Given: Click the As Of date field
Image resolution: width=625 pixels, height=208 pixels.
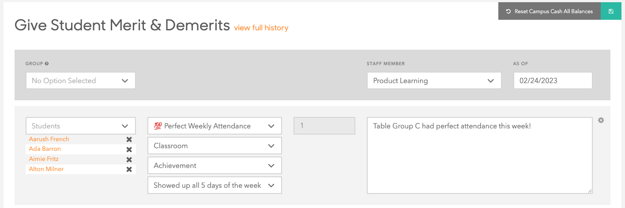Looking at the screenshot, I should (x=553, y=81).
